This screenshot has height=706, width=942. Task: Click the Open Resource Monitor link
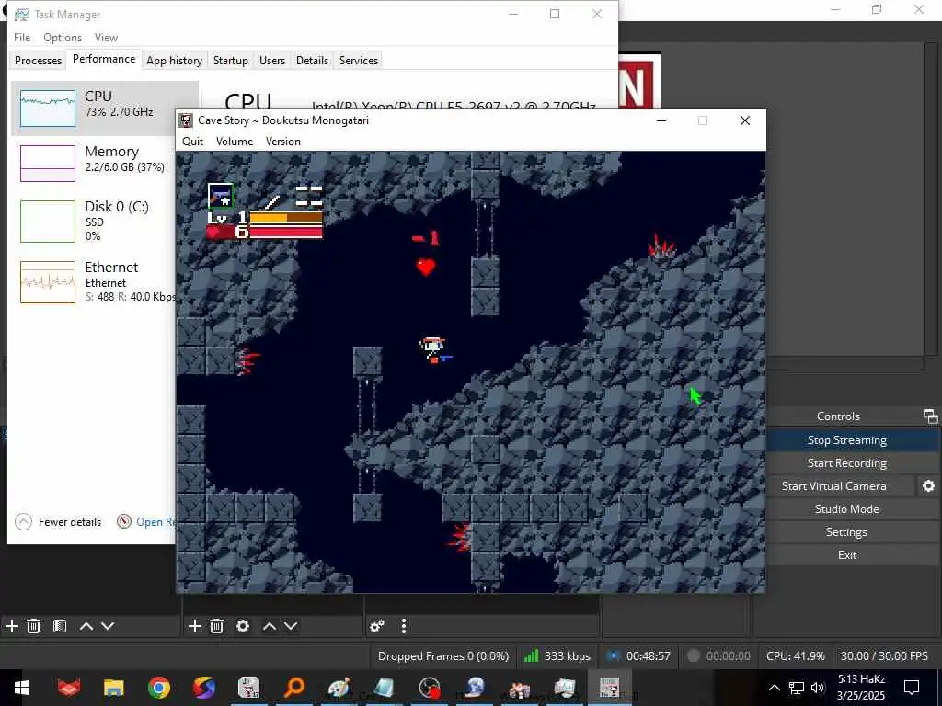point(156,522)
